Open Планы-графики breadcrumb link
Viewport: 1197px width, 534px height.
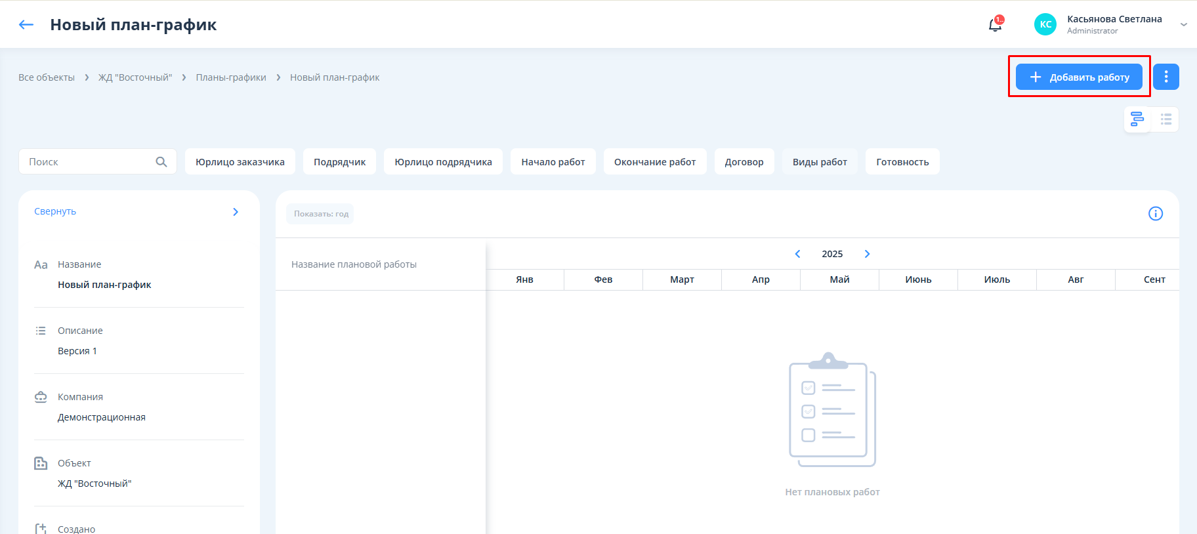[x=231, y=77]
